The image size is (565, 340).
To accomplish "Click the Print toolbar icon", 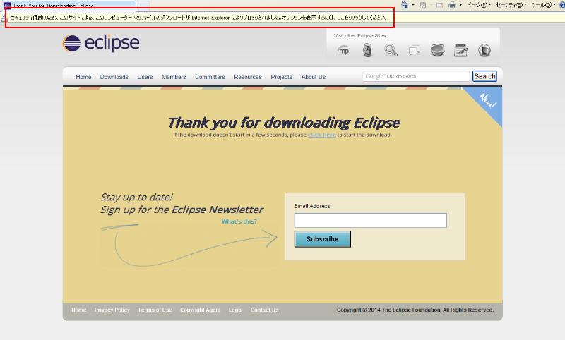I will 453,5.
